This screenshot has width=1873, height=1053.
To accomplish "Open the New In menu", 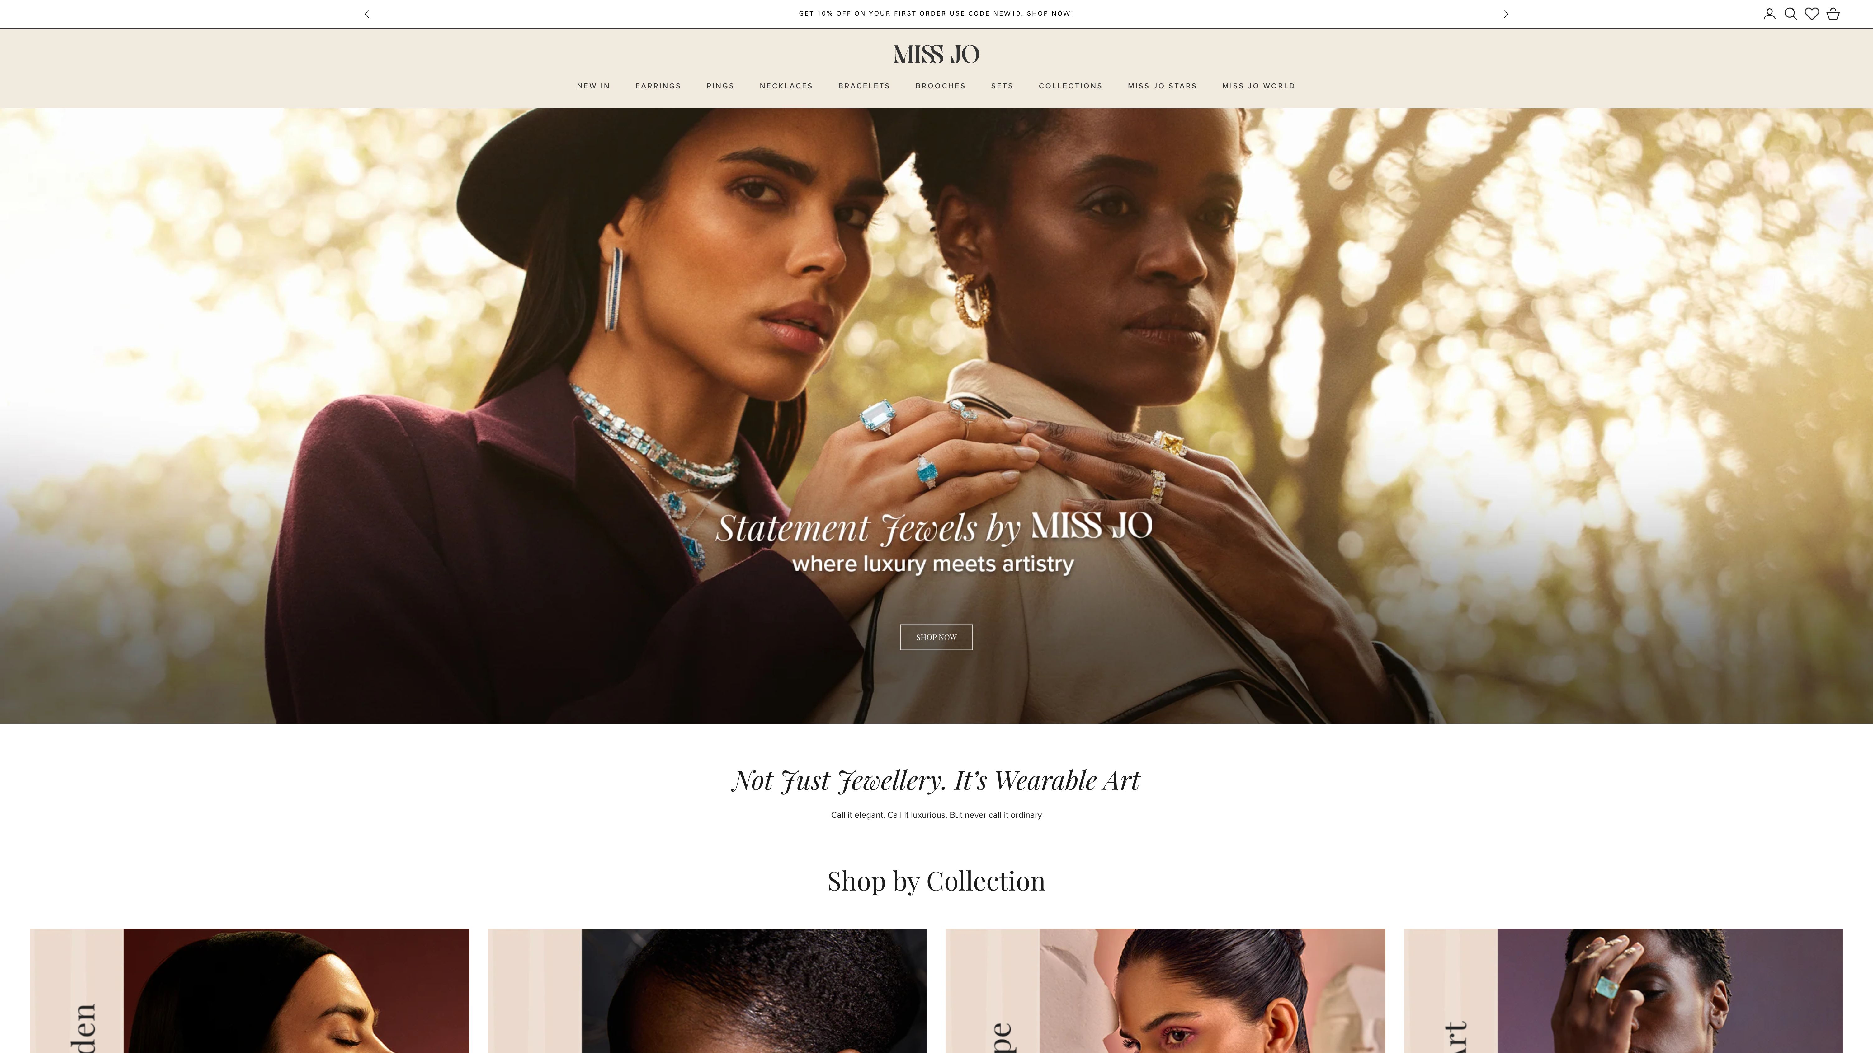I will coord(593,86).
